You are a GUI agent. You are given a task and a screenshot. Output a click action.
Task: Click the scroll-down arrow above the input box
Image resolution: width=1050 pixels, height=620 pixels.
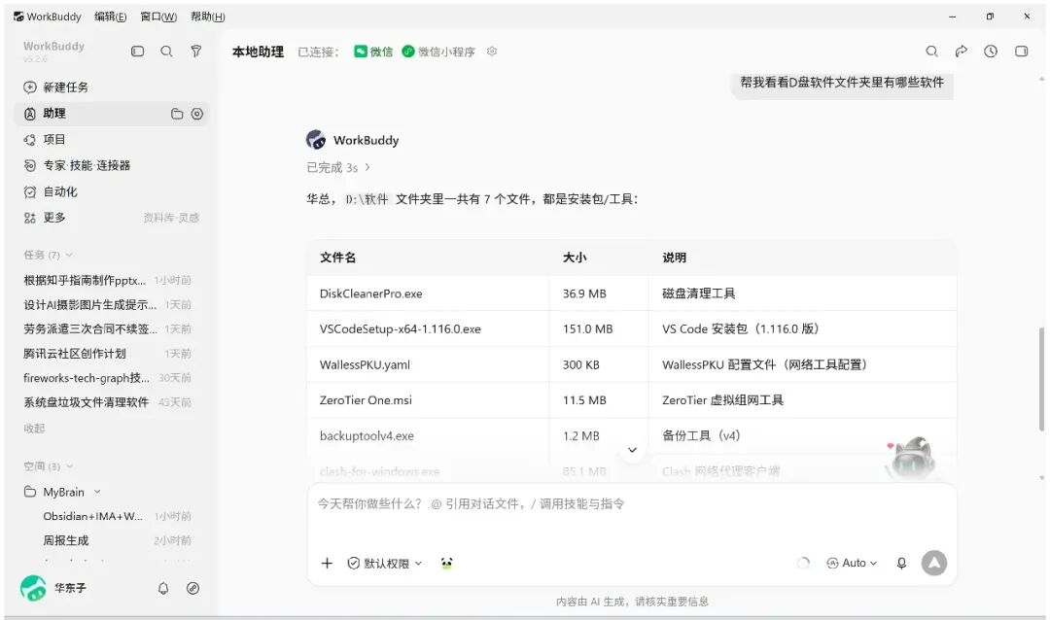tap(632, 450)
